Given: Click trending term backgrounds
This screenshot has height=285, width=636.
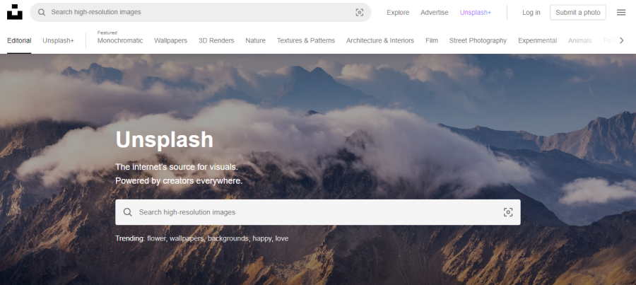Looking at the screenshot, I should 228,238.
